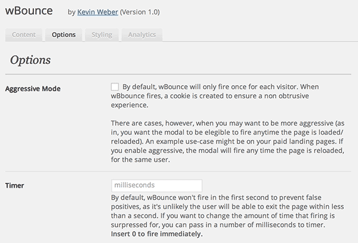Image resolution: width=358 pixels, height=243 pixels.
Task: Click the bold 'Insert 0 to fire immediately' text
Action: click(x=157, y=234)
